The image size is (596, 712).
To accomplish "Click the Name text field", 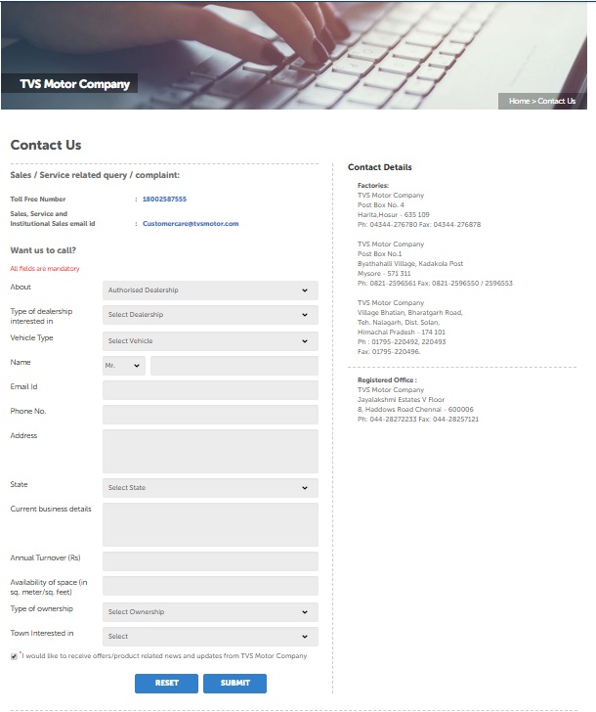I will pos(234,366).
